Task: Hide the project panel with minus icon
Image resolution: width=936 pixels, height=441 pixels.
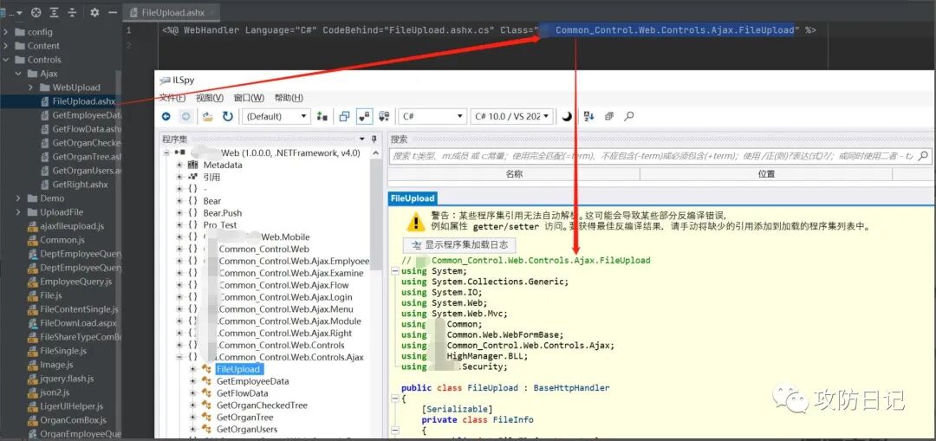Action: 112,12
